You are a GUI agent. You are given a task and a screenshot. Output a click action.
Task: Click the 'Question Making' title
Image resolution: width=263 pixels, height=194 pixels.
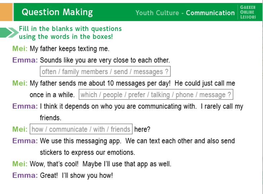(x=57, y=12)
